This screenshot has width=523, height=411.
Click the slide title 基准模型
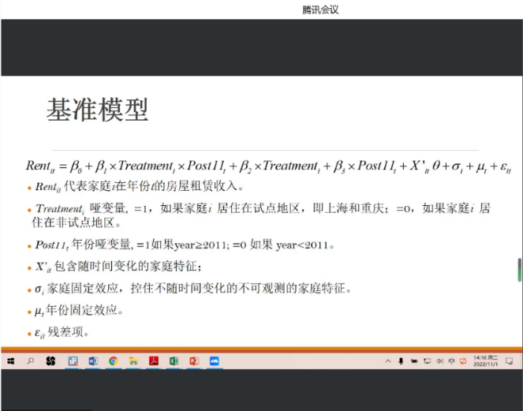point(97,110)
